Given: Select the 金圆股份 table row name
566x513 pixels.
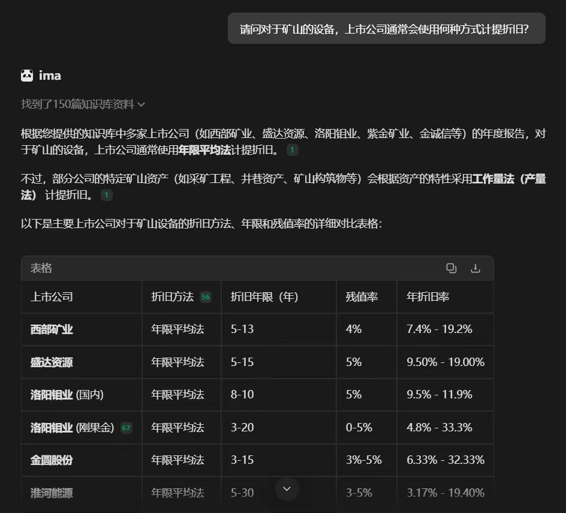Looking at the screenshot, I should click(52, 460).
